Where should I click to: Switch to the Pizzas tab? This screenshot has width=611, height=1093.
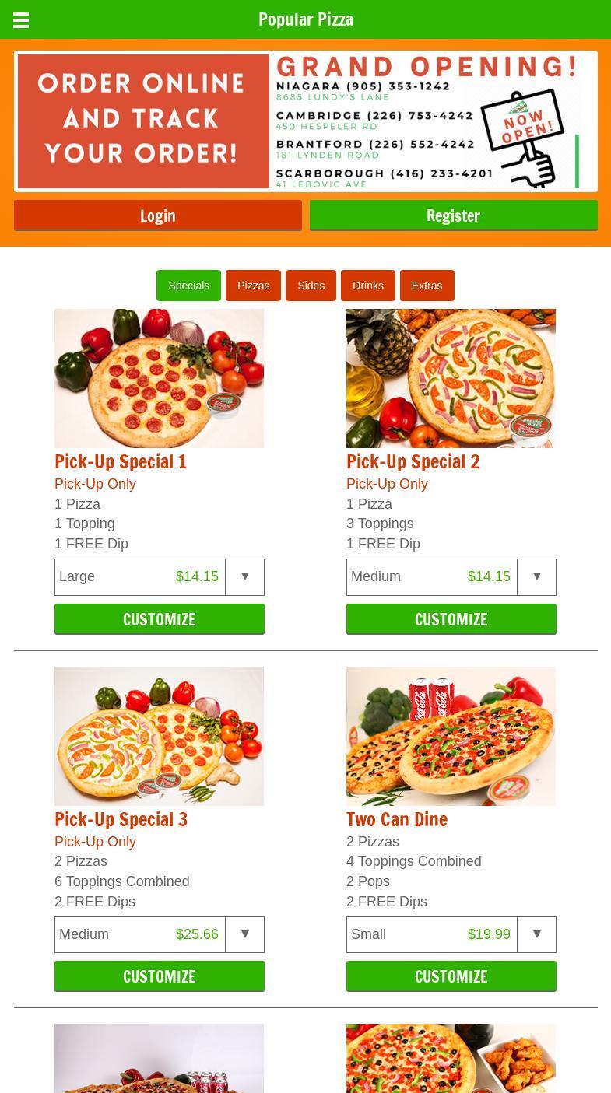tap(254, 286)
